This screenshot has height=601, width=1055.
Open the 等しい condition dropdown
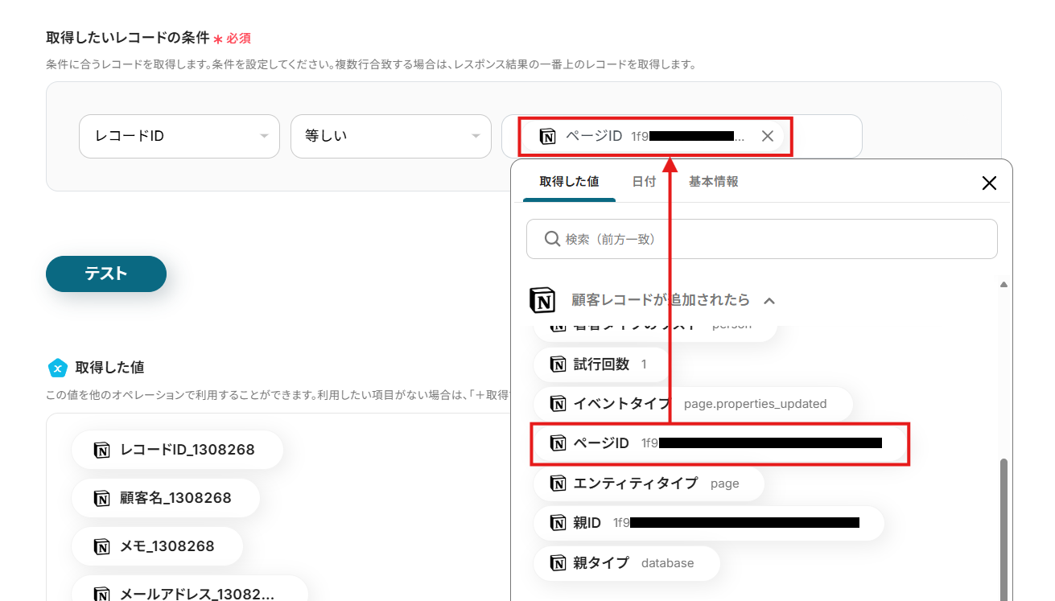pyautogui.click(x=390, y=136)
